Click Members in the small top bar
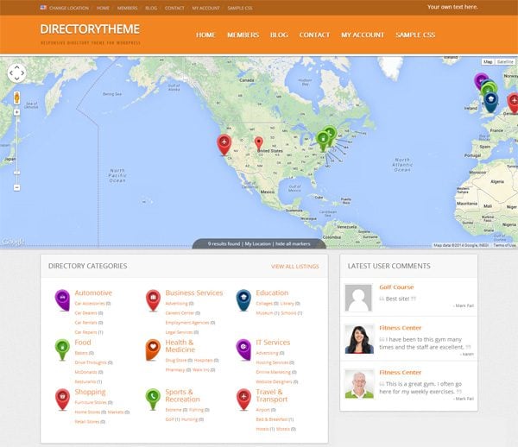The image size is (518, 447). tap(127, 8)
